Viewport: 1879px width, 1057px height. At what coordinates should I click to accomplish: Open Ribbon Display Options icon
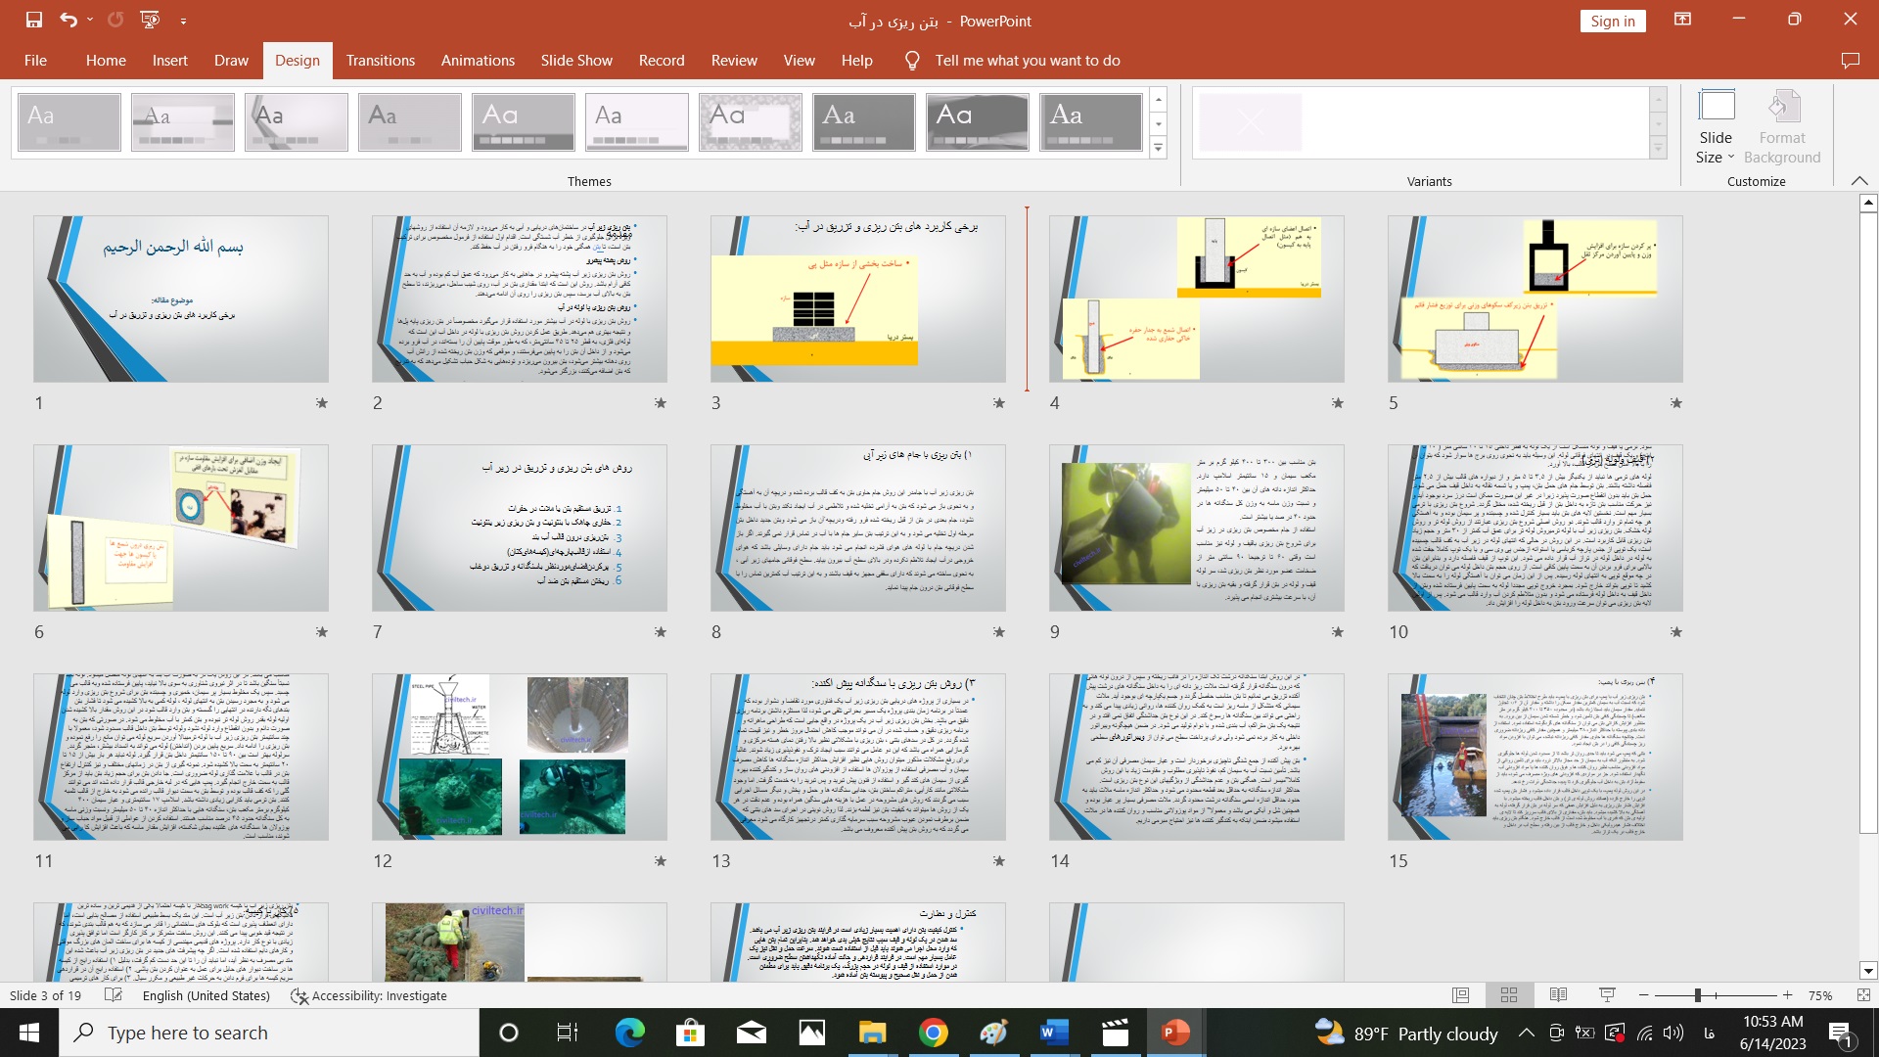1682,20
